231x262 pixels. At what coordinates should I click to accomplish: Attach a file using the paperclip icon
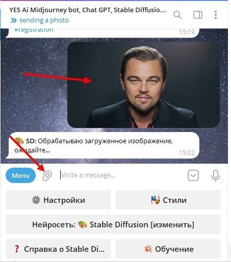(47, 175)
